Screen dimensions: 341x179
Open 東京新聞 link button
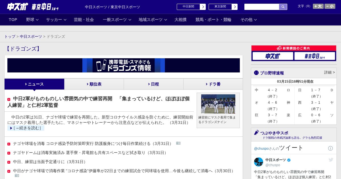point(220,7)
